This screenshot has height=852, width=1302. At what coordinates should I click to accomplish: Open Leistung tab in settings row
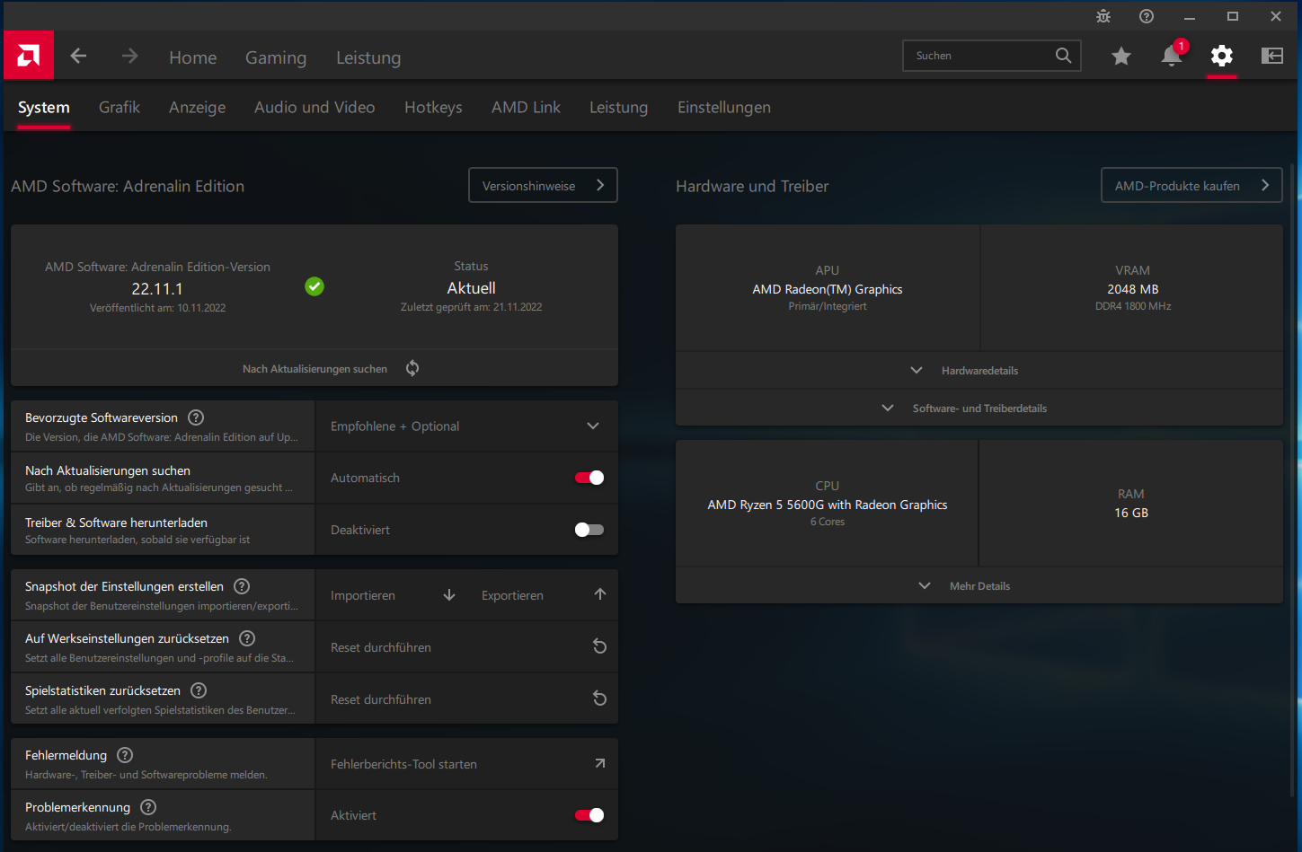click(x=618, y=107)
